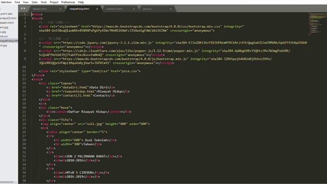Click the sidebar horizontal scrollbar
Image resolution: width=327 pixels, height=184 pixels.
[7, 182]
